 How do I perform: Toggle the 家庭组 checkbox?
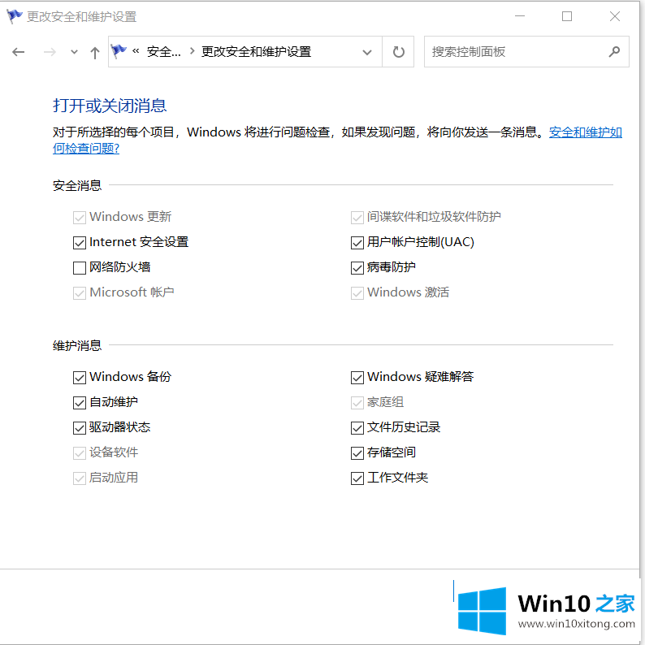tap(357, 403)
